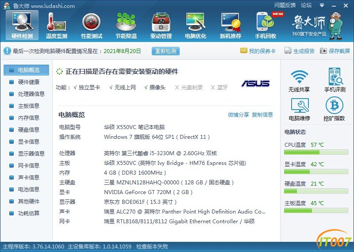Select 电脑概览 in the sidebar

(26, 70)
